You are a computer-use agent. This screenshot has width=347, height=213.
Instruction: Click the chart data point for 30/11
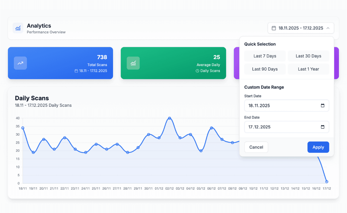[149, 135]
